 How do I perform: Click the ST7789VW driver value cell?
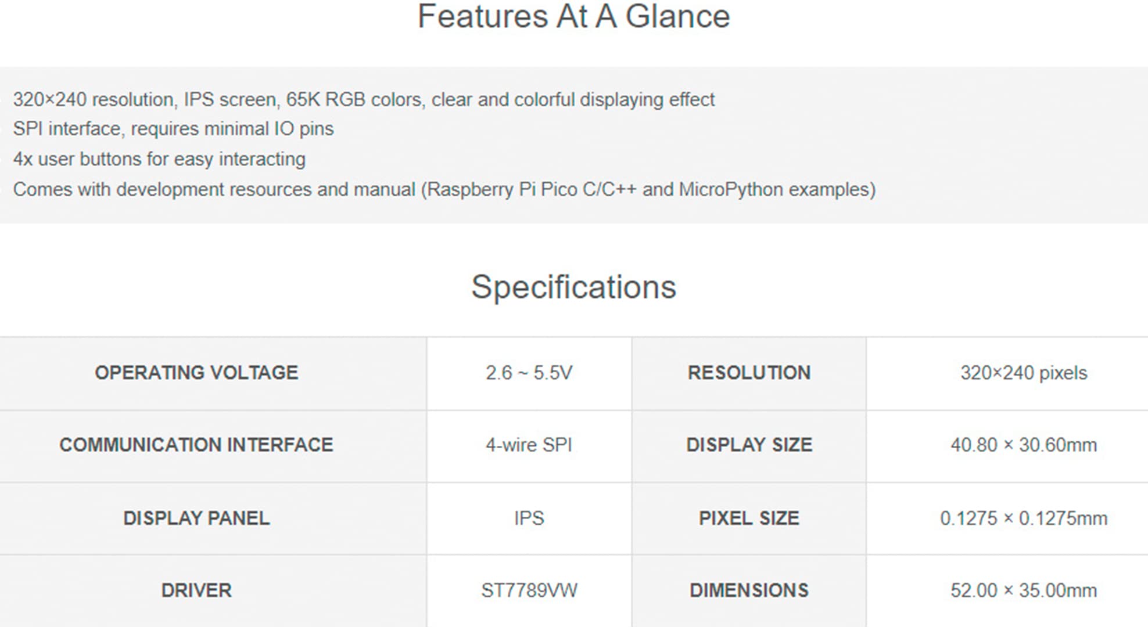(x=529, y=590)
